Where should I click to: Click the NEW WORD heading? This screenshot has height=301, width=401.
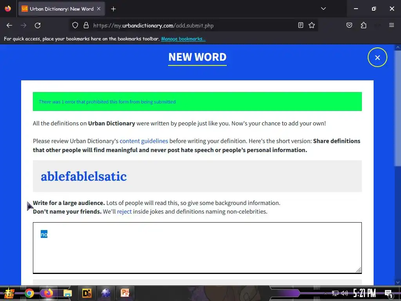click(x=197, y=57)
